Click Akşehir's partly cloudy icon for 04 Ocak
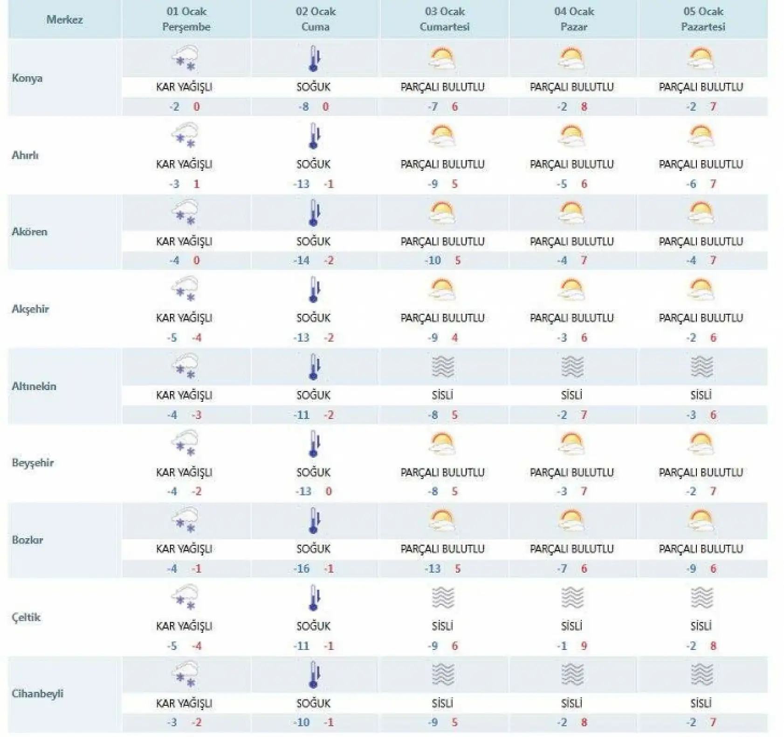The height and width of the screenshot is (737, 784). coord(572,290)
